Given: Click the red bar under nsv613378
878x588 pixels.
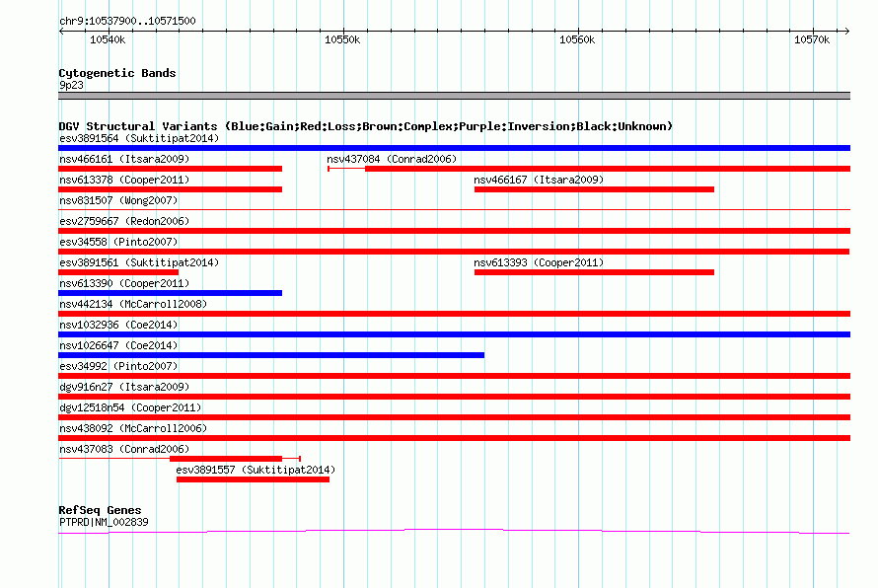Looking at the screenshot, I should click(171, 189).
